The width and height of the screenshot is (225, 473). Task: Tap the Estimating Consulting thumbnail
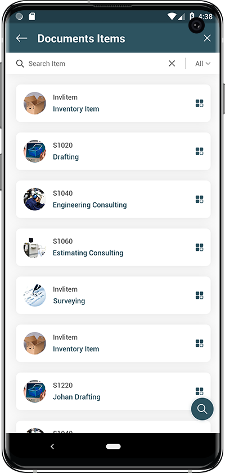[35, 247]
